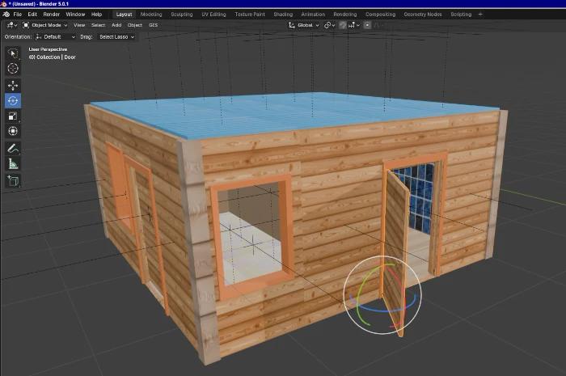
Task: Switch to the Shading workspace tab
Action: tap(283, 15)
